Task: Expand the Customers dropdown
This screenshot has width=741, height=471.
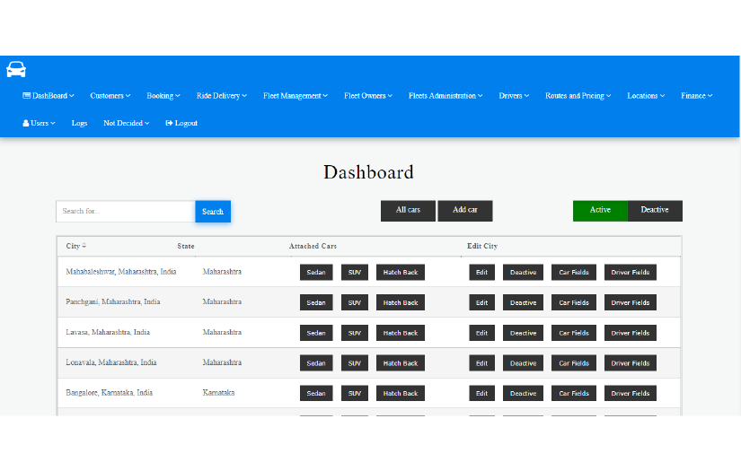Action: [x=110, y=96]
